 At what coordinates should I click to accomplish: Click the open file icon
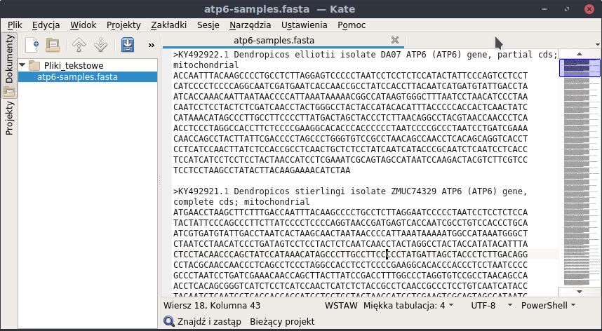click(x=53, y=45)
